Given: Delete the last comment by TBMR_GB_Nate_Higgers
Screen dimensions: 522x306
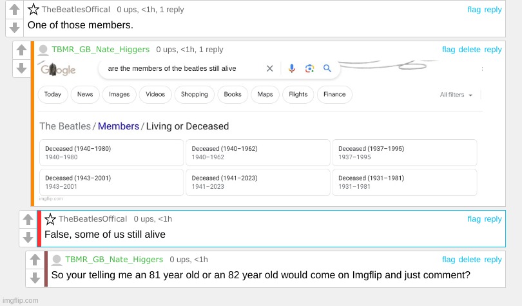Looking at the screenshot, I should 469,260.
